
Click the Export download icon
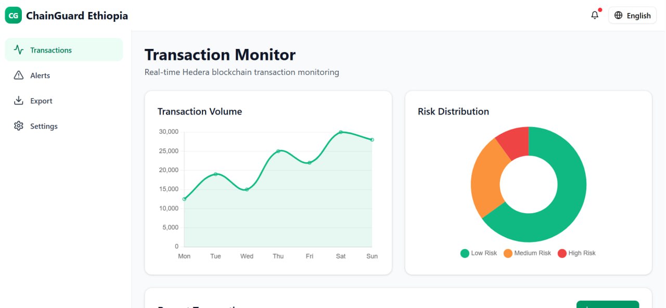pyautogui.click(x=19, y=101)
